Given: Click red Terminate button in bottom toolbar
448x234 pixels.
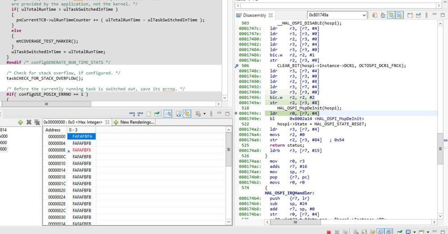Looking at the screenshot, I should coord(329,232).
